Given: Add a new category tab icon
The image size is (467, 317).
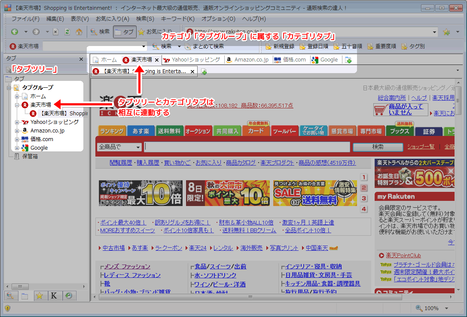Looking at the screenshot, I should (x=348, y=60).
